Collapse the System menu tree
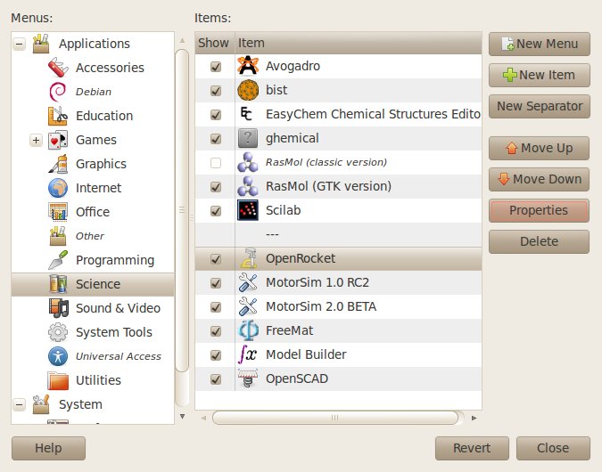The image size is (602, 472). [x=19, y=404]
